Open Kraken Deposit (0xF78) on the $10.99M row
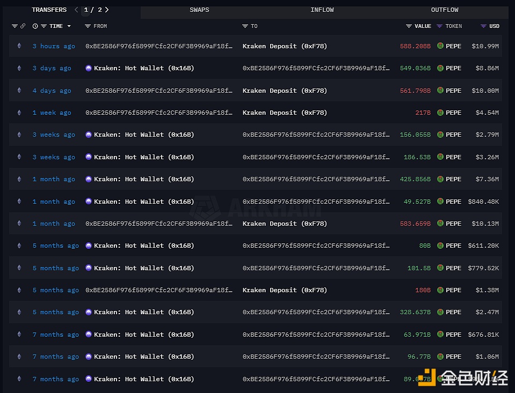The height and width of the screenshot is (393, 515). [x=285, y=46]
